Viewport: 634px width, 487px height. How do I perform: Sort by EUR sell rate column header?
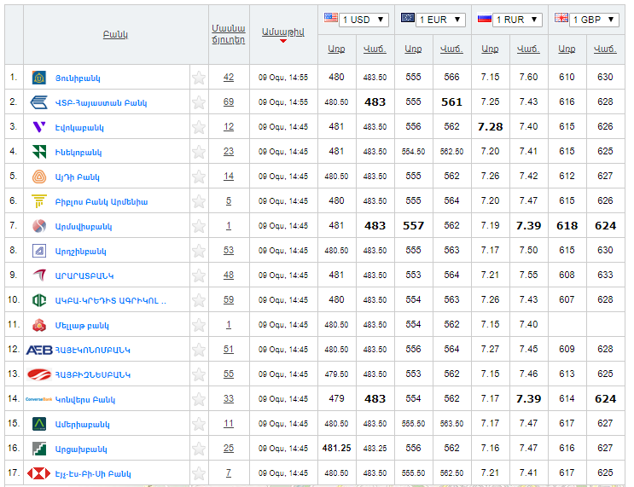click(x=451, y=49)
